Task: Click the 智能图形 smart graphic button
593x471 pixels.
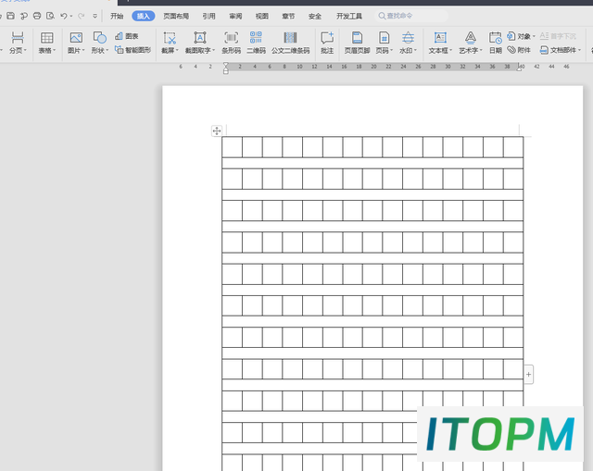Action: point(132,49)
